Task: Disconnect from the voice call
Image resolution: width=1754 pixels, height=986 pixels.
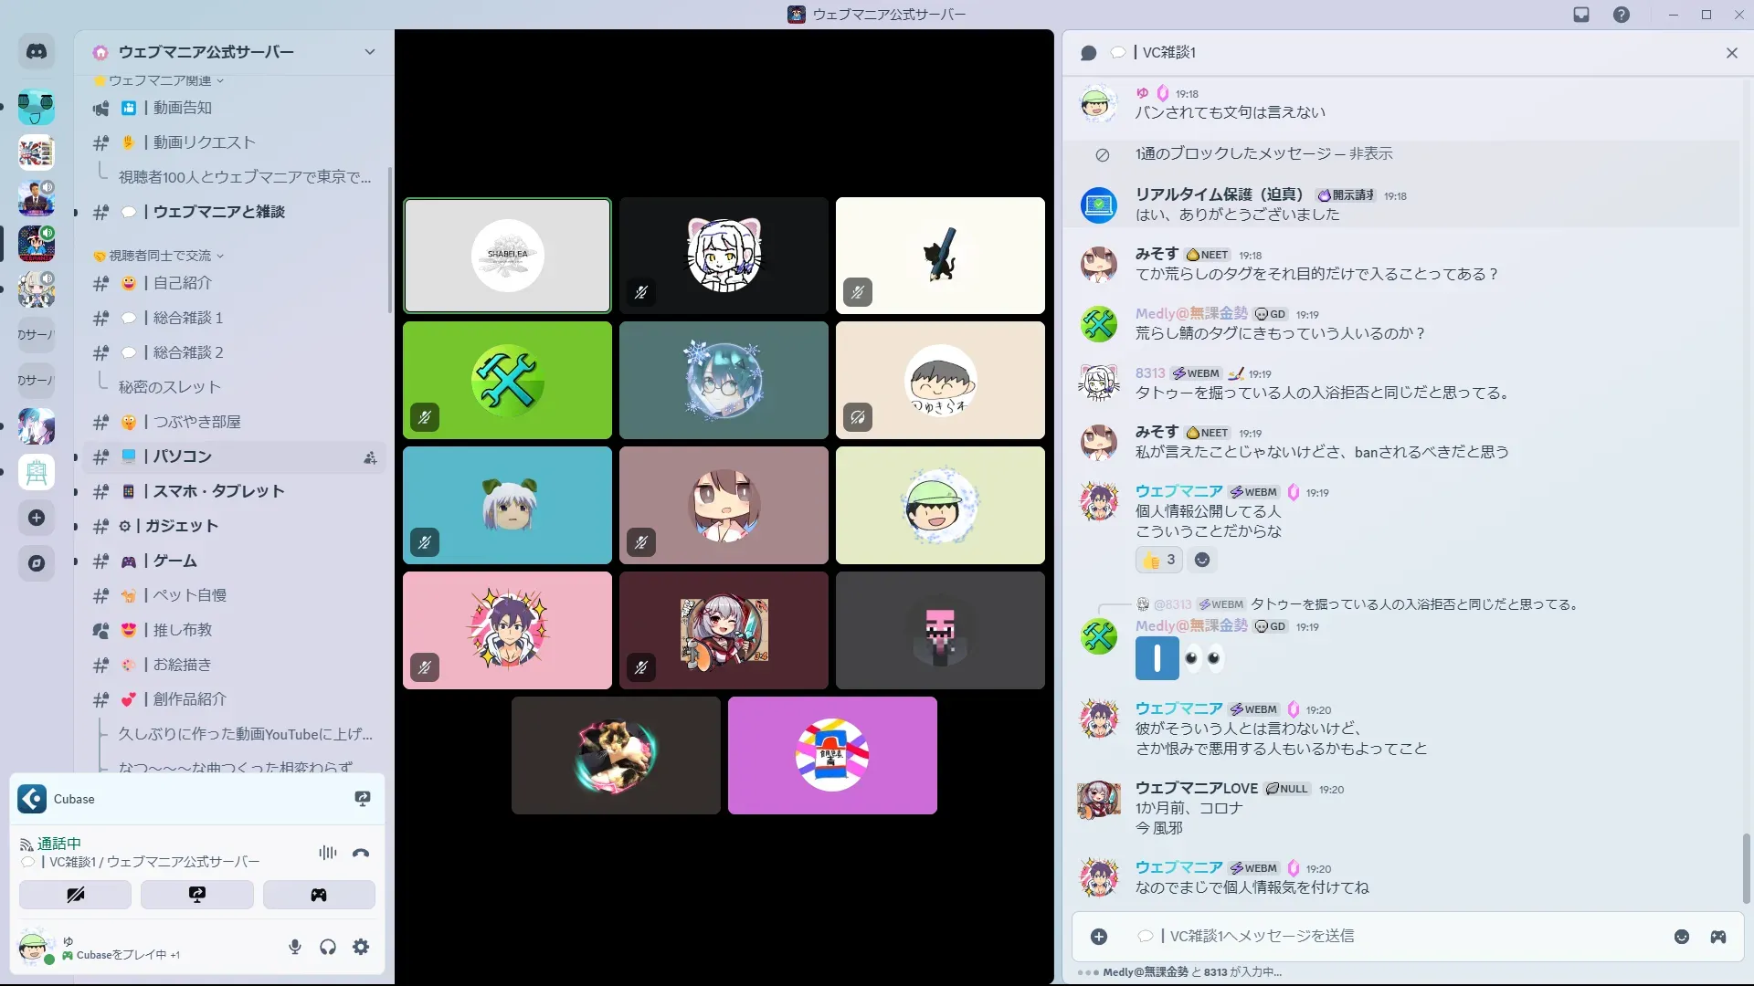Action: pyautogui.click(x=361, y=853)
